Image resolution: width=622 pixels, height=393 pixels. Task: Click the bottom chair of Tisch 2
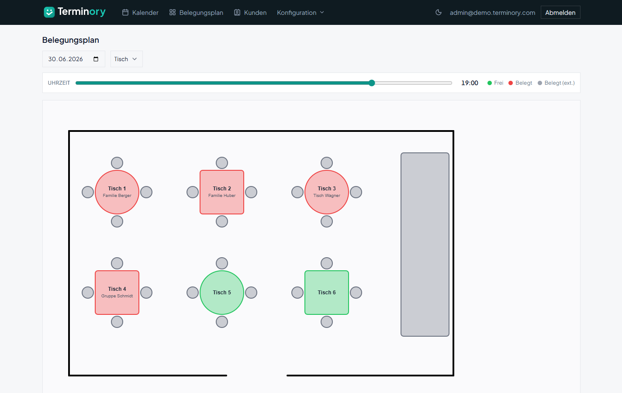pos(222,221)
